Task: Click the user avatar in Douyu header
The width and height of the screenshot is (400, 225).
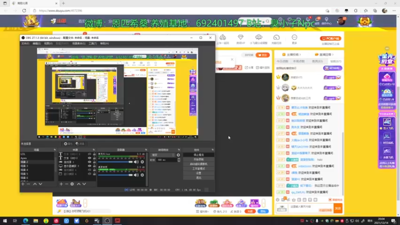Action: (x=341, y=21)
